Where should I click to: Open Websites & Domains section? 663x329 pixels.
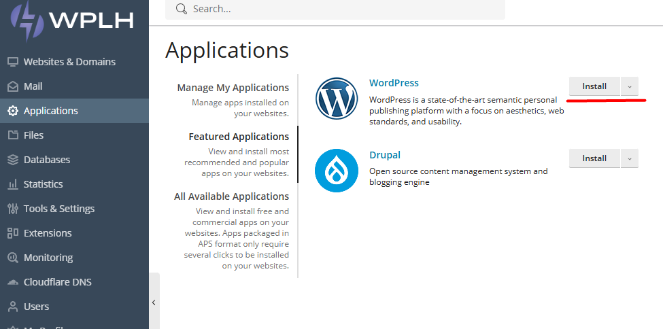(x=74, y=62)
